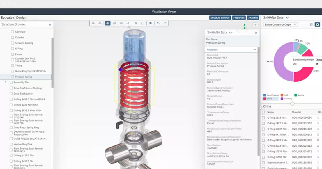Viewport: 322px width, 169px height.
Task: Click the fullscreen icon in viewer toolbar
Action: 165,23
